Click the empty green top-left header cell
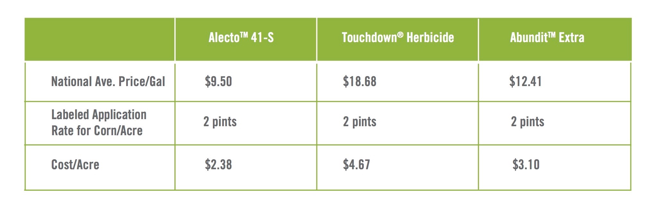The height and width of the screenshot is (202, 648). click(x=100, y=39)
